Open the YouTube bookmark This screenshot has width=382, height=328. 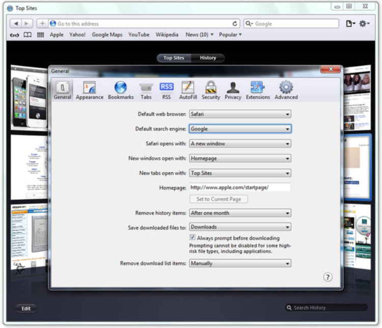click(139, 35)
